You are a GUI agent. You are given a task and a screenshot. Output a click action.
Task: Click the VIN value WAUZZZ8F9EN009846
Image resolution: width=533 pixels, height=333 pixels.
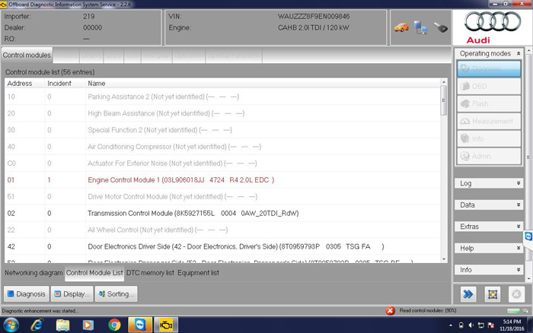314,16
